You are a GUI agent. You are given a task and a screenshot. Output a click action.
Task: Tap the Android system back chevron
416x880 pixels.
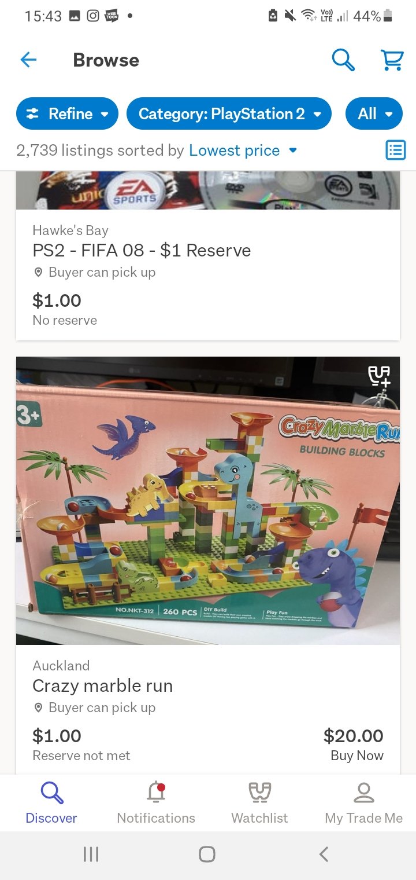(324, 854)
